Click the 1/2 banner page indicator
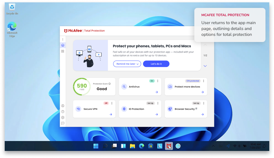The width and height of the screenshot is (274, 158). (205, 55)
